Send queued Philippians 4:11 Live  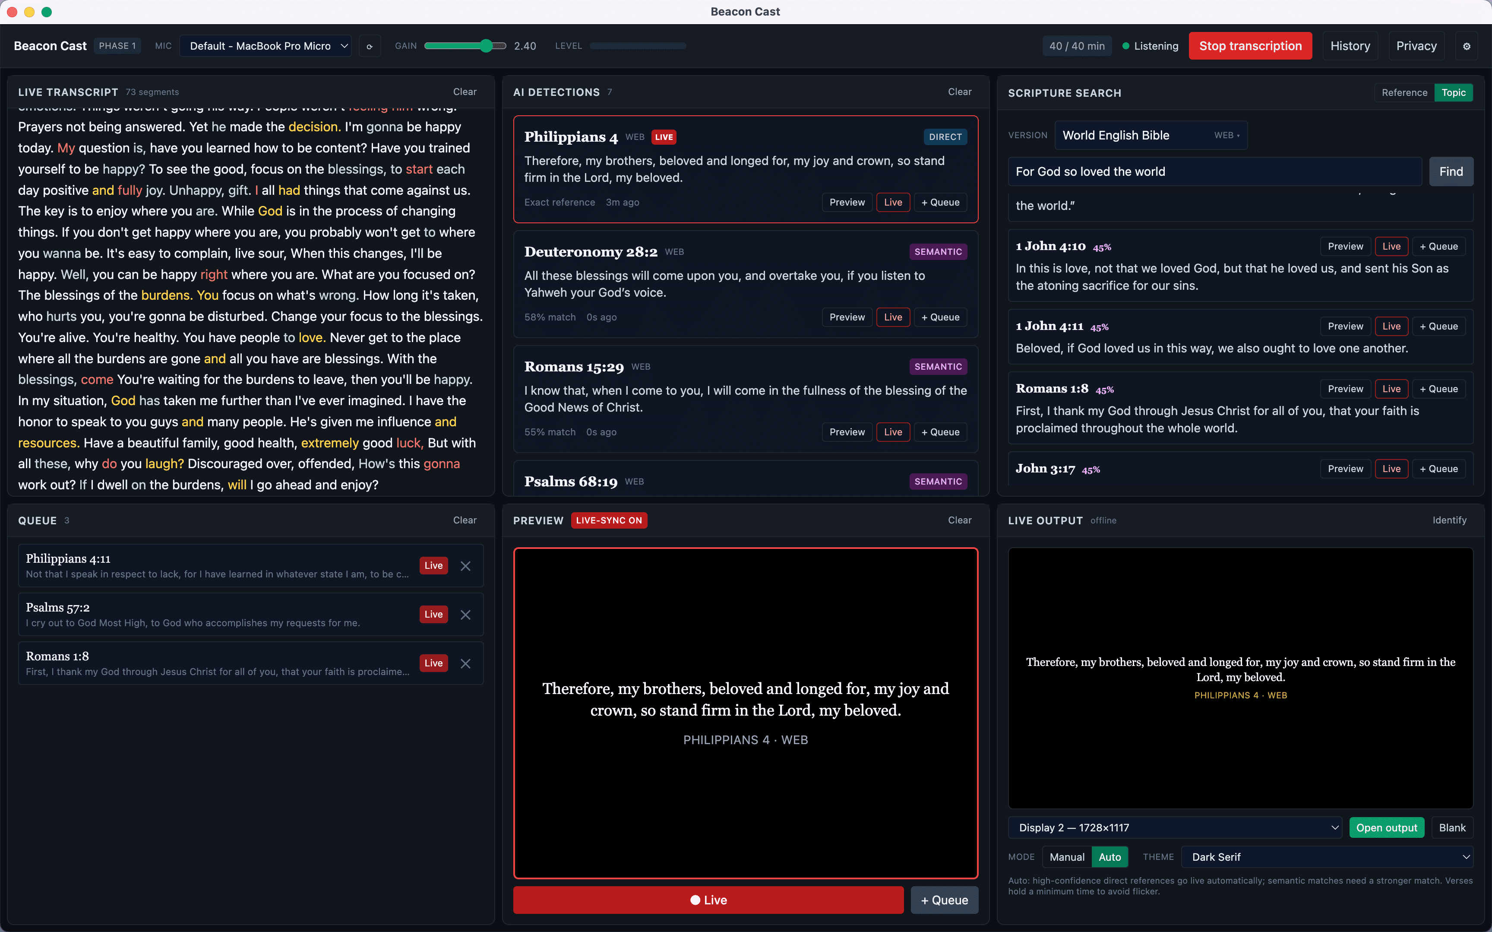(433, 565)
